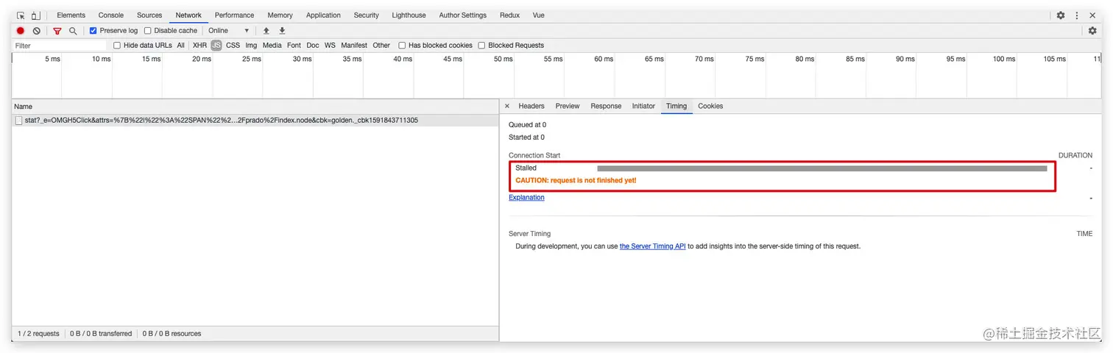The height and width of the screenshot is (353, 1113).
Task: Close the DevTools panel
Action: pyautogui.click(x=1092, y=15)
